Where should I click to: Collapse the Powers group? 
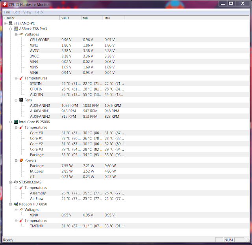click(x=16, y=160)
